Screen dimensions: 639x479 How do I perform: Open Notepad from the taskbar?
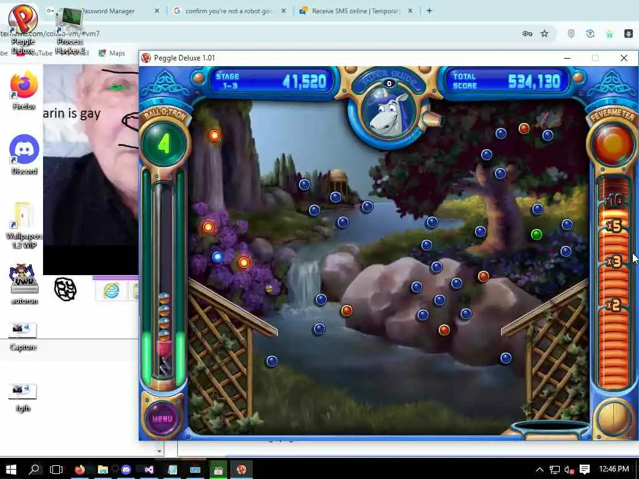pyautogui.click(x=172, y=469)
